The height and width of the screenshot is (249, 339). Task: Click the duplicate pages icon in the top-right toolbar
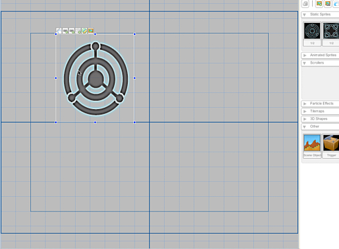coord(305,3)
